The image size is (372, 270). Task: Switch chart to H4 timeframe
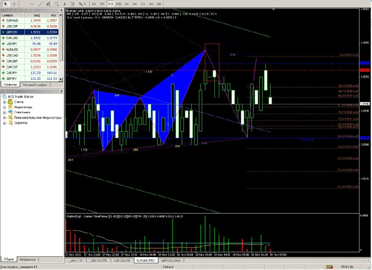coord(135,4)
